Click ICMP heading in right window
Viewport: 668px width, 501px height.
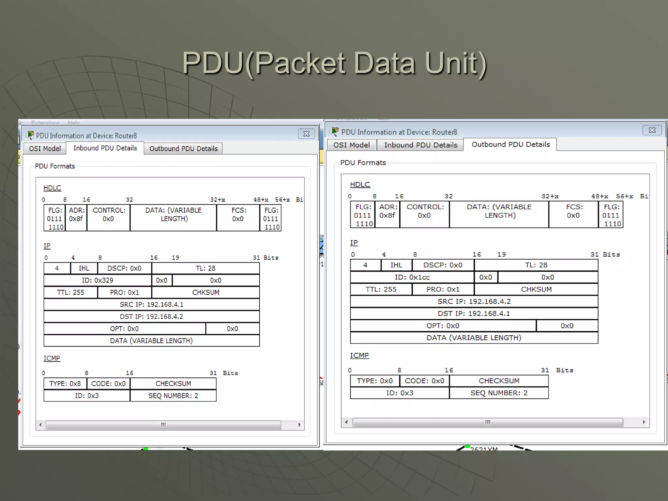click(x=359, y=355)
